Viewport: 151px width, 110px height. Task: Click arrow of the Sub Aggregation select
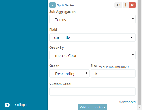[133, 19]
